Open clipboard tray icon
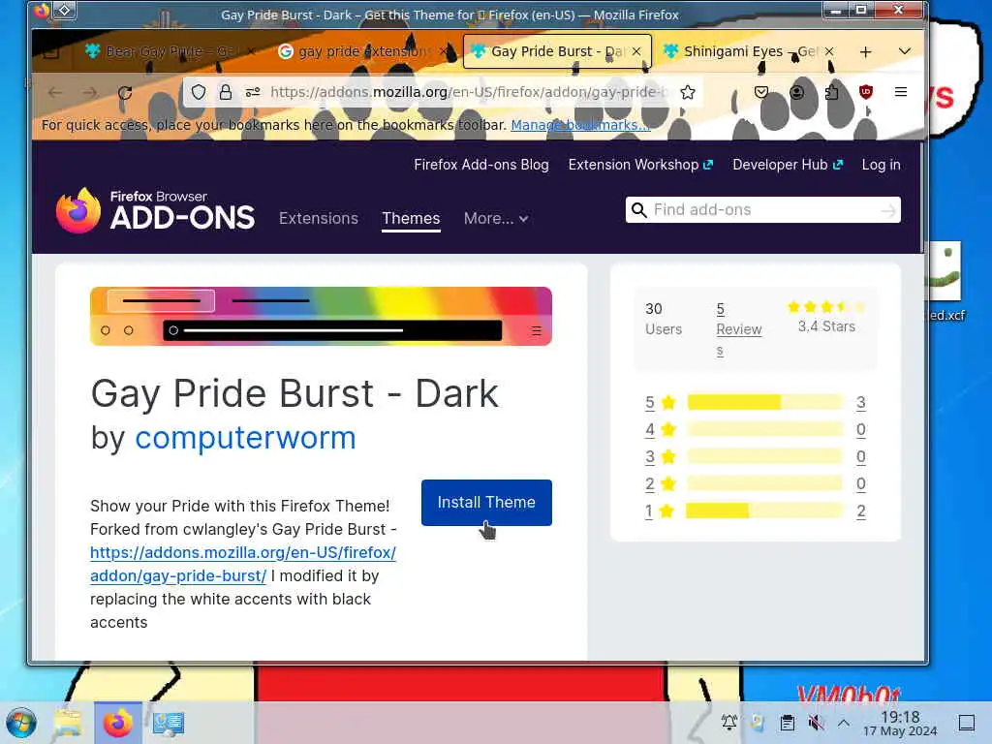Image resolution: width=992 pixels, height=744 pixels. pyautogui.click(x=787, y=723)
